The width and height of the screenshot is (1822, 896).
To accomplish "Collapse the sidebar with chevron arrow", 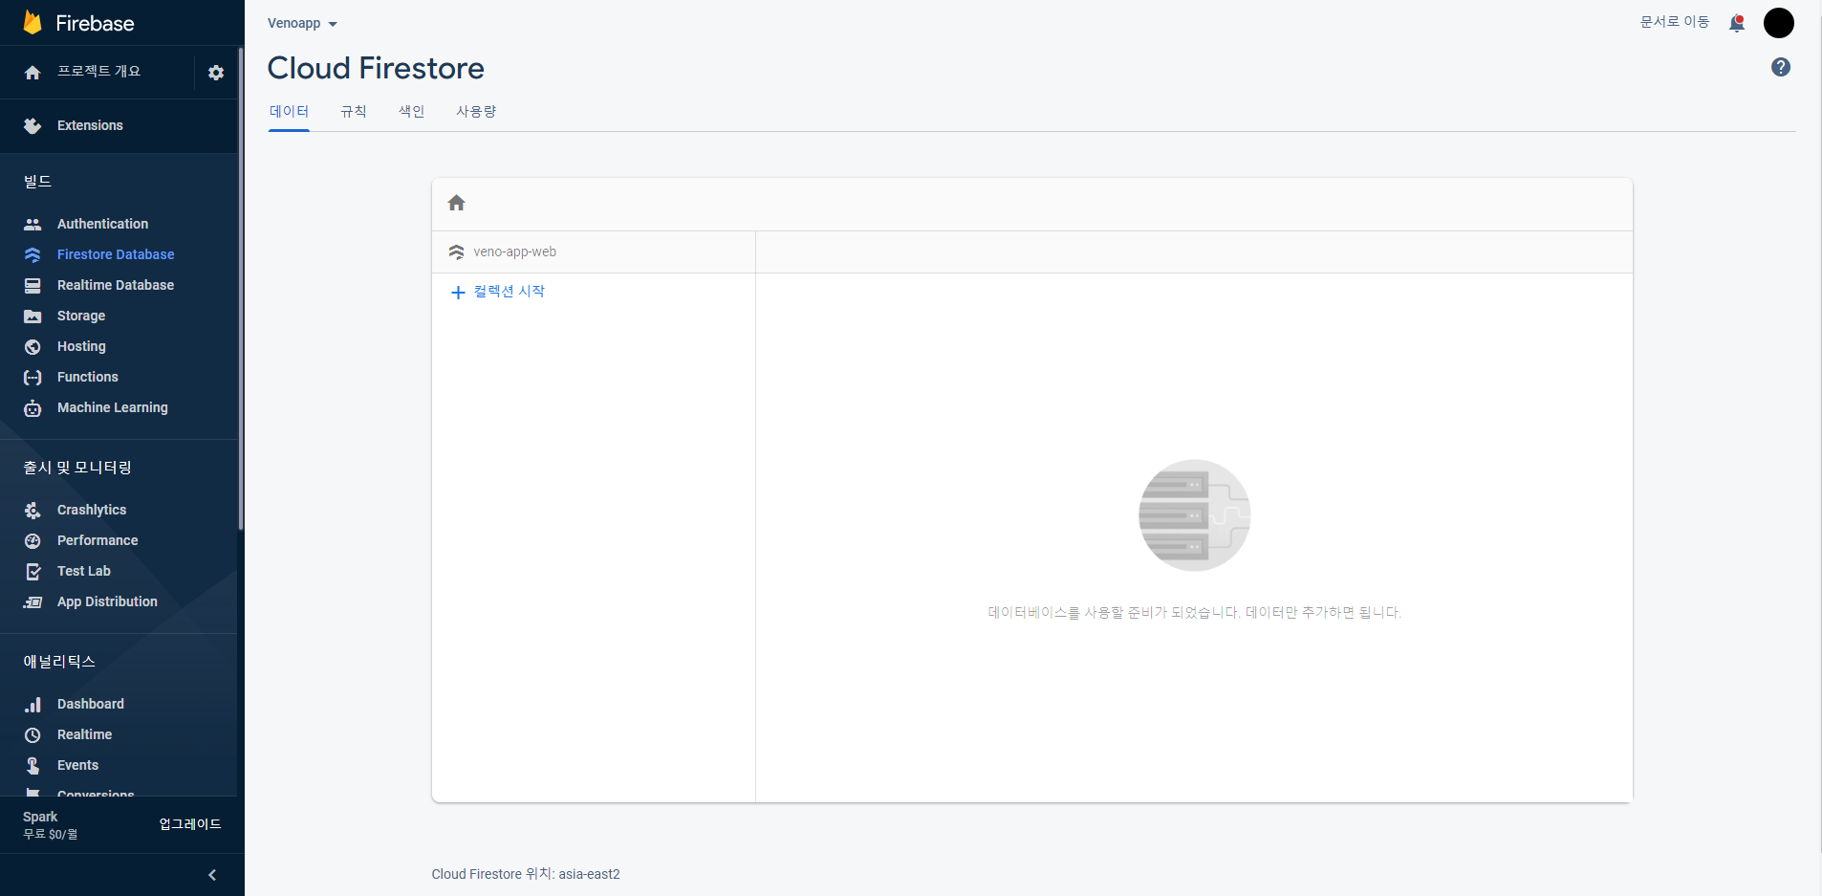I will coord(212,875).
